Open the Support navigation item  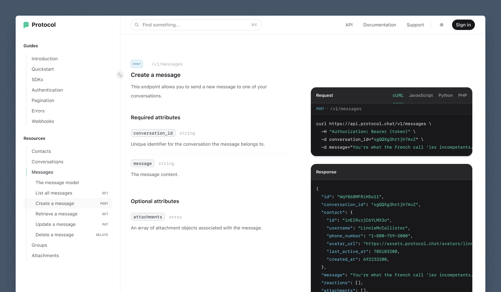(x=415, y=25)
